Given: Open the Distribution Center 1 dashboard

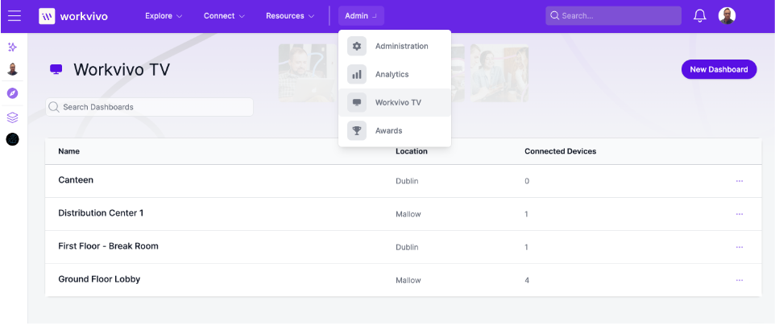Looking at the screenshot, I should pyautogui.click(x=101, y=213).
